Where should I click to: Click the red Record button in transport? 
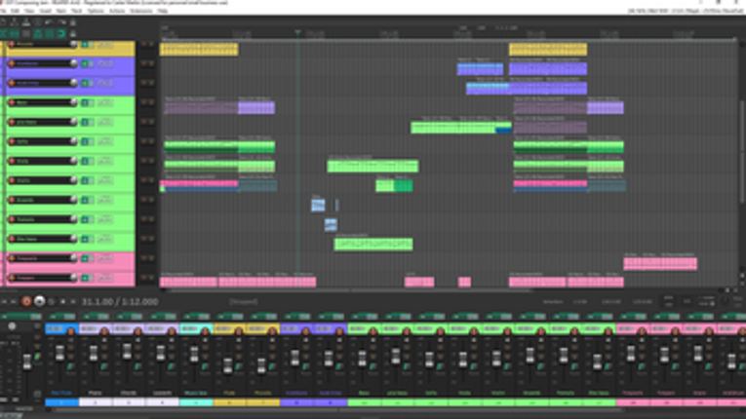(26, 301)
